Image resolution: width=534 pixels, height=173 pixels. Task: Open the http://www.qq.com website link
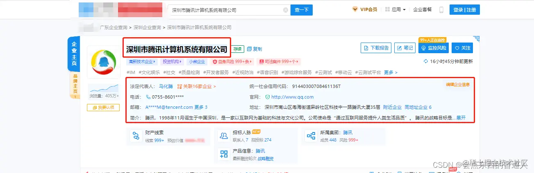[292, 97]
